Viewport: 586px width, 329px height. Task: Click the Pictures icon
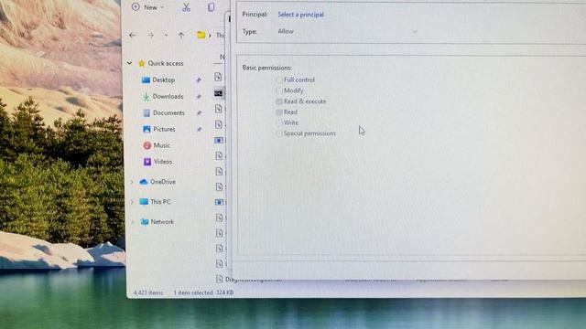(x=146, y=129)
